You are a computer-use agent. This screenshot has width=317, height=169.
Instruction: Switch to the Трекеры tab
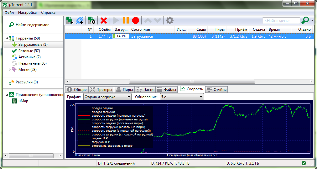point(101,89)
